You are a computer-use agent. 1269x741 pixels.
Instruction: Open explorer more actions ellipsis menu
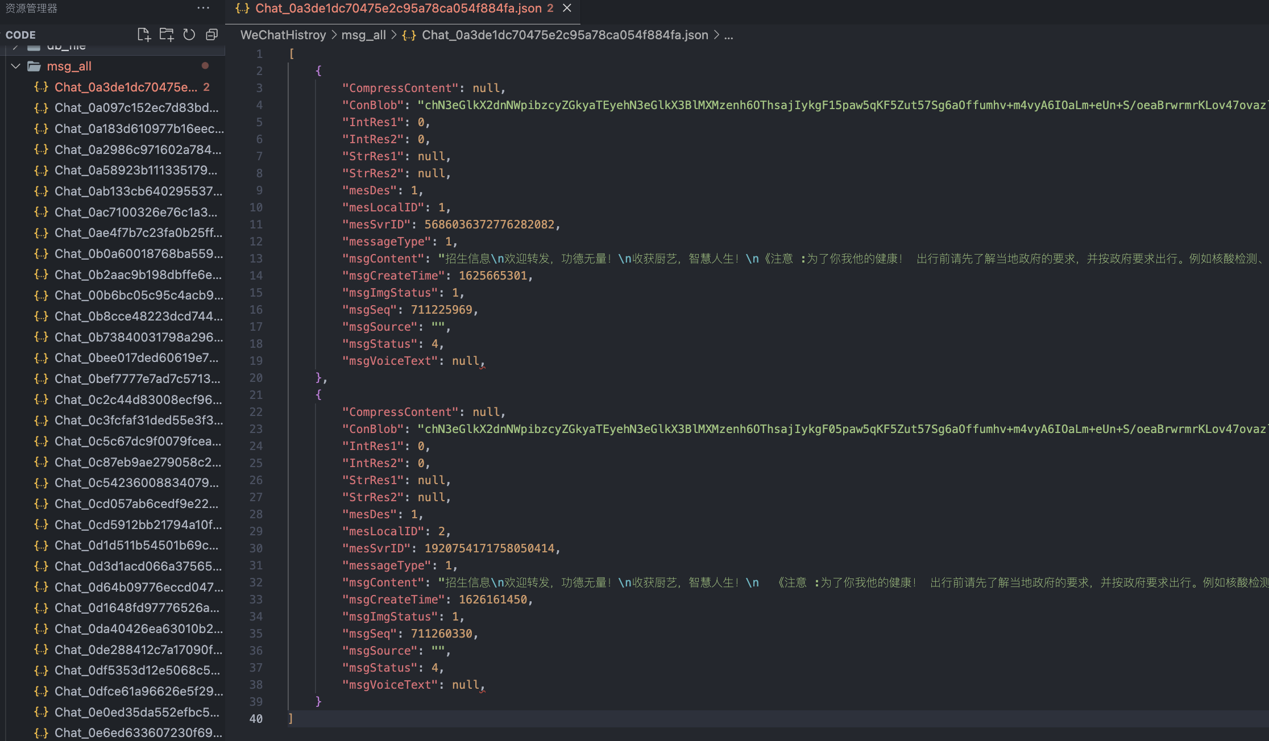click(203, 8)
